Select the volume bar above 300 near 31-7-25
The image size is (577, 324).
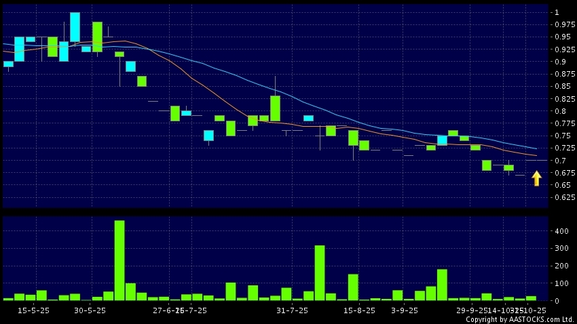pyautogui.click(x=320, y=272)
